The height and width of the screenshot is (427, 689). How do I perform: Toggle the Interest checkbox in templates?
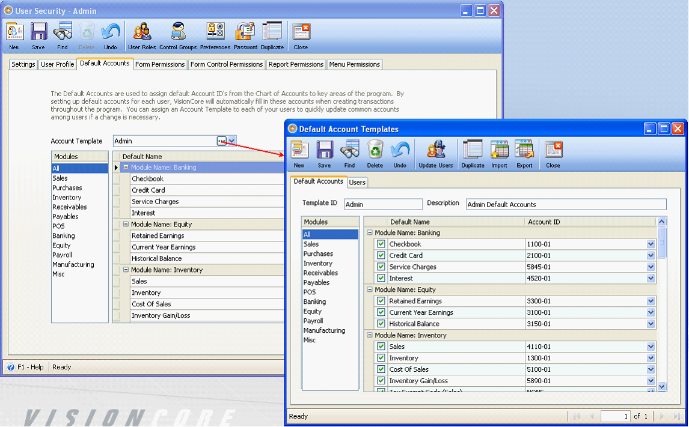(381, 278)
